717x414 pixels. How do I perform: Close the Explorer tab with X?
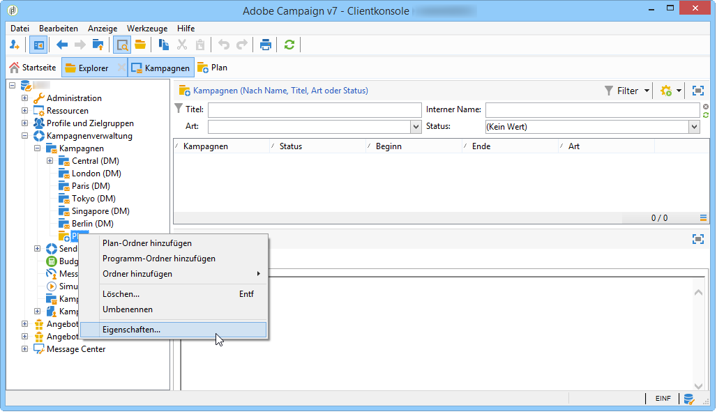pos(121,68)
